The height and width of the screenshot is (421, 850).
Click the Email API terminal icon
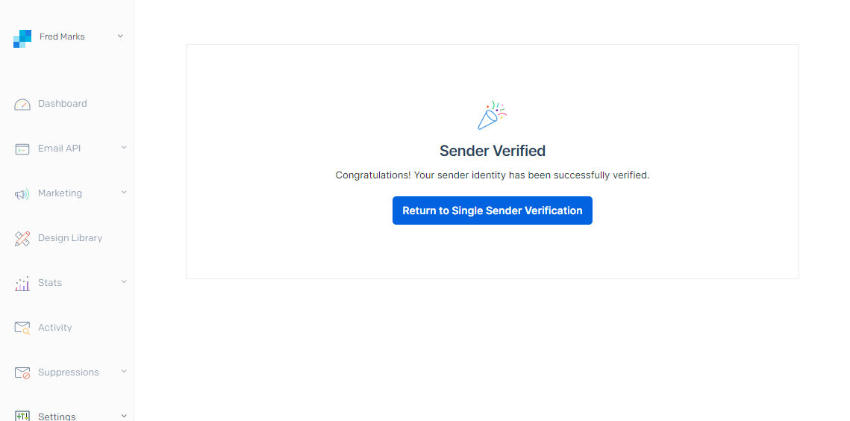pyautogui.click(x=22, y=149)
